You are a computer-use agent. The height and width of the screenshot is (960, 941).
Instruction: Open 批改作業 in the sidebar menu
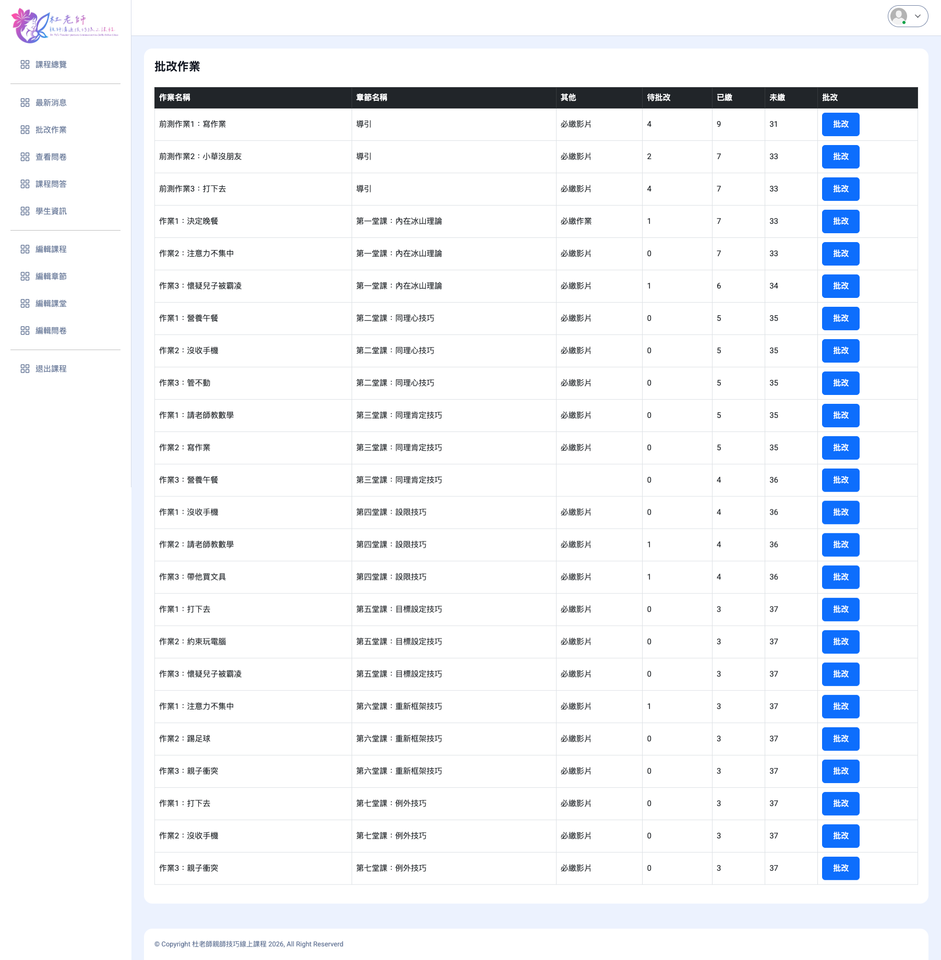click(51, 130)
